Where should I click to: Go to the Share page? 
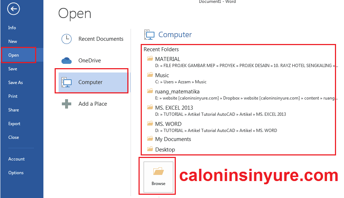[14, 110]
